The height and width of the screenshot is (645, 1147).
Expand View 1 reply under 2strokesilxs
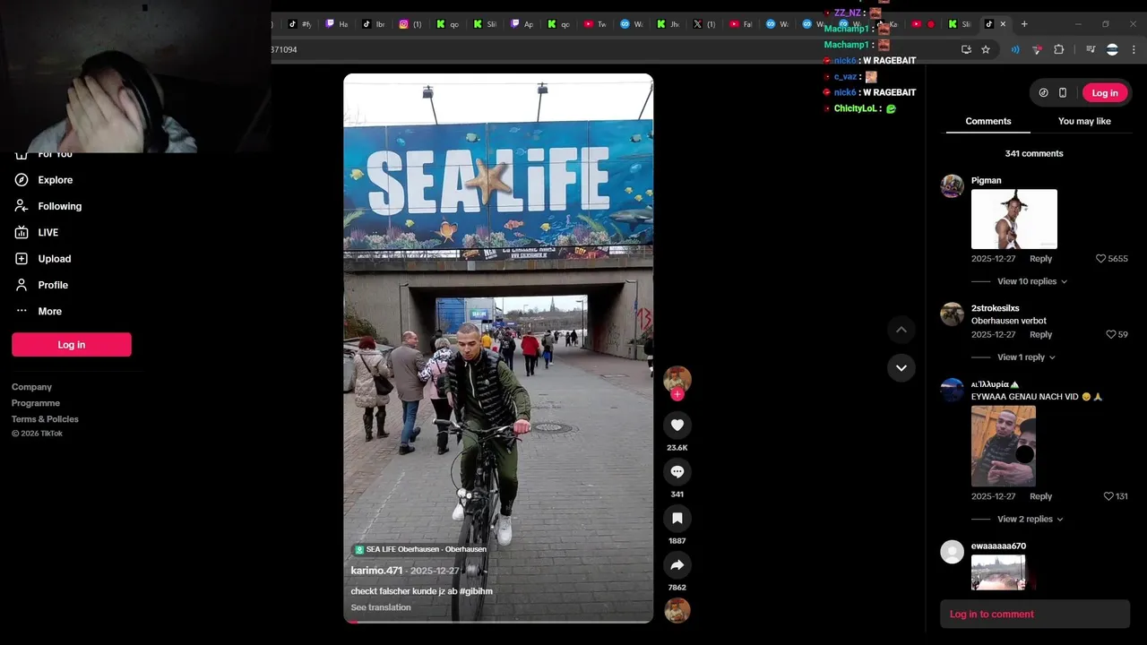pos(1026,357)
